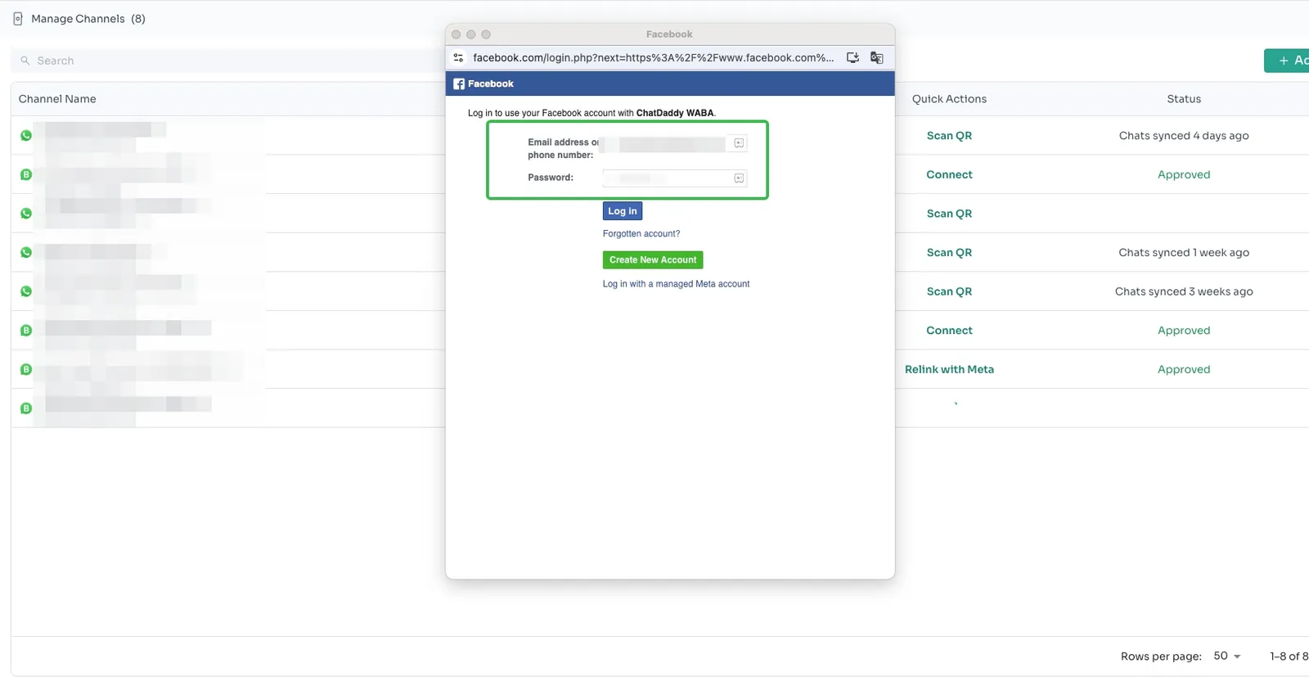
Task: Click Relink with Meta quick action
Action: click(949, 370)
